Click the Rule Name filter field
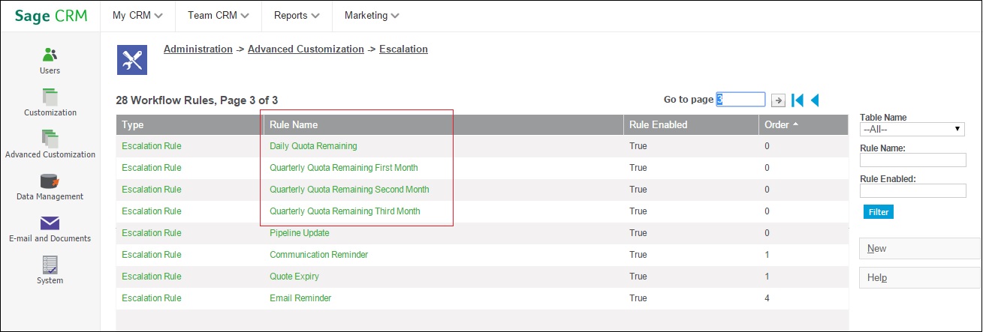 (x=912, y=160)
